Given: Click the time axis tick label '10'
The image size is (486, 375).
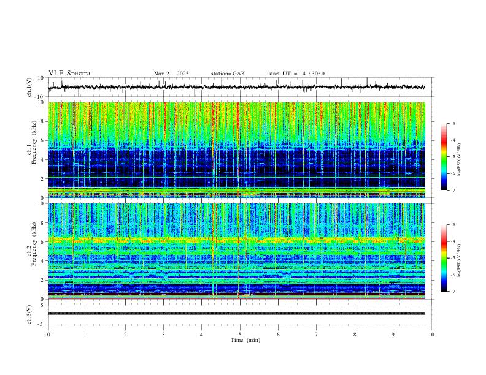Looking at the screenshot, I should tap(431, 335).
